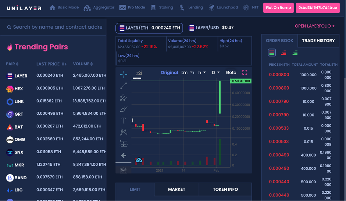Click the Lending icon
Screen dimensions: 346x201
[x=182, y=8]
